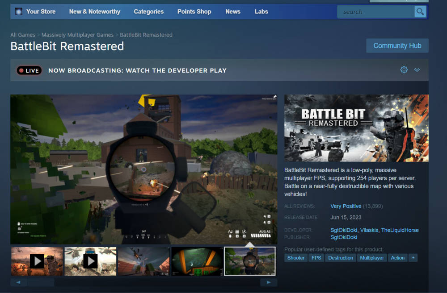Click the Steam logo beside Your Store

click(x=19, y=12)
